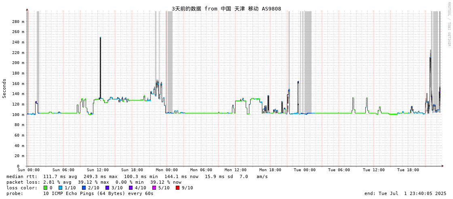
Task: Pick the violet 4/10 loss color swatch
Action: tap(131, 188)
